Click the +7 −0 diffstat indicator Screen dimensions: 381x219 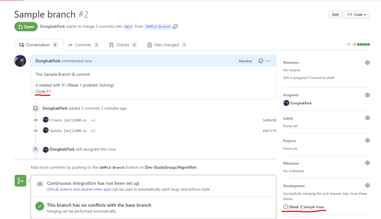tap(358, 44)
